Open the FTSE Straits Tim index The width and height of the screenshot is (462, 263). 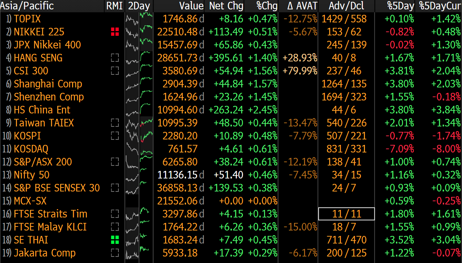(51, 214)
